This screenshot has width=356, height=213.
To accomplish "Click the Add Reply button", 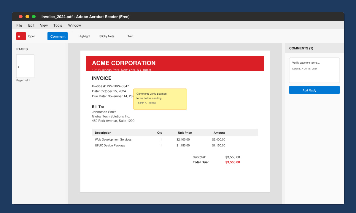I will coord(314,90).
